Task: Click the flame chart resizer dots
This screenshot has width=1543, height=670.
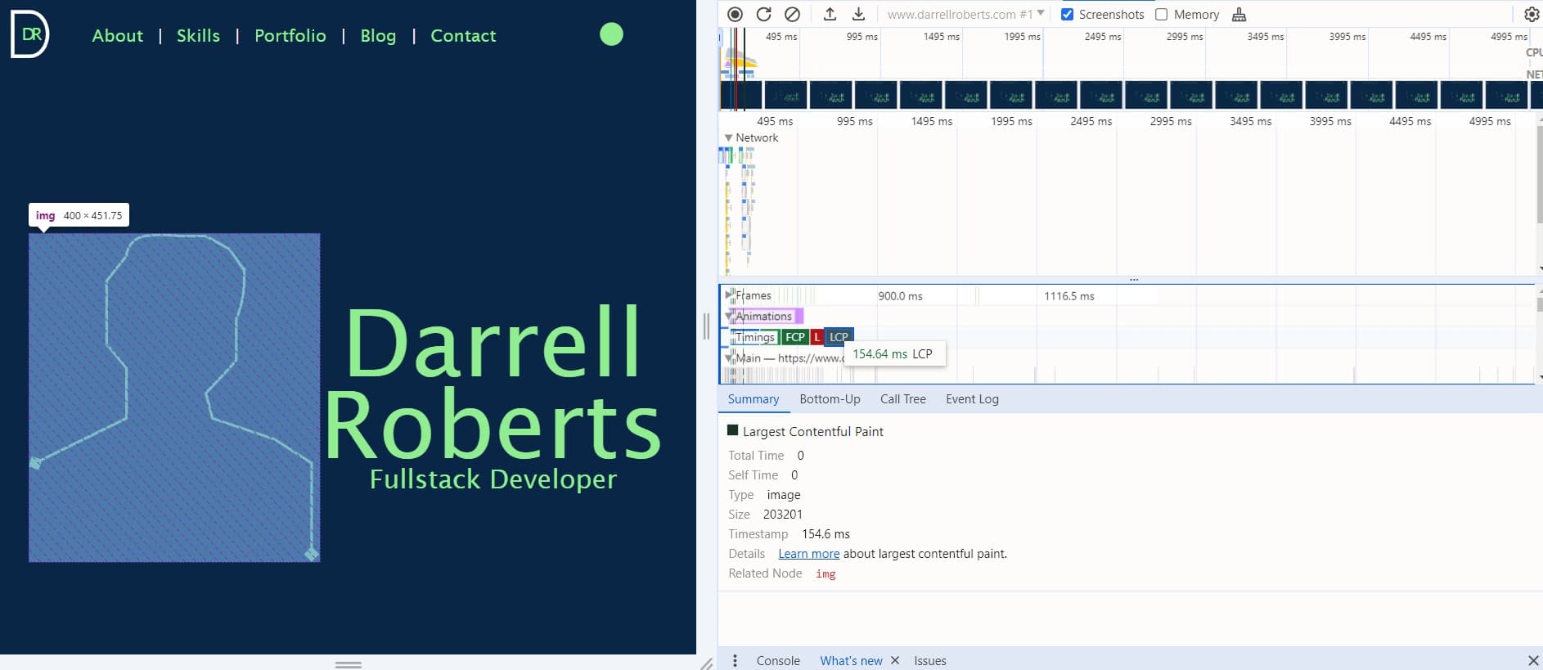Action: click(x=1134, y=280)
